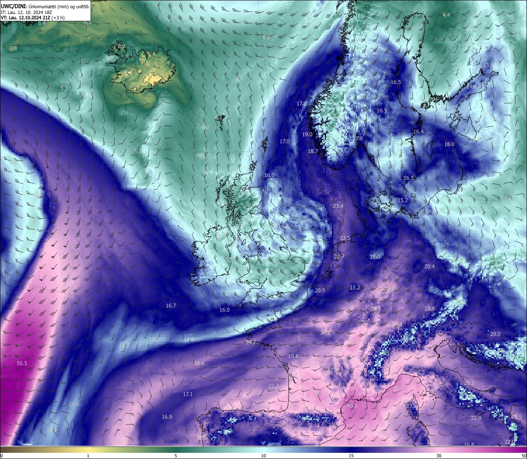Click the 17.0 value label
The image size is (527, 459).
284,141
